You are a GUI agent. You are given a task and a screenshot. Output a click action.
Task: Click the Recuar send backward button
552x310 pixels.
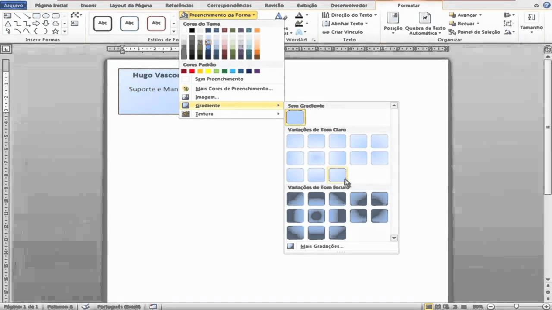coord(464,24)
